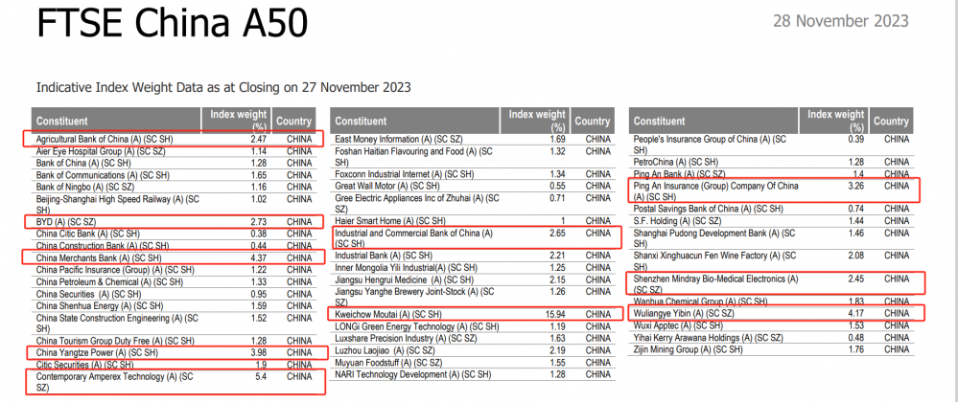The width and height of the screenshot is (958, 402).
Task: Click Wuliangye Yibin constituent name
Action: [683, 314]
